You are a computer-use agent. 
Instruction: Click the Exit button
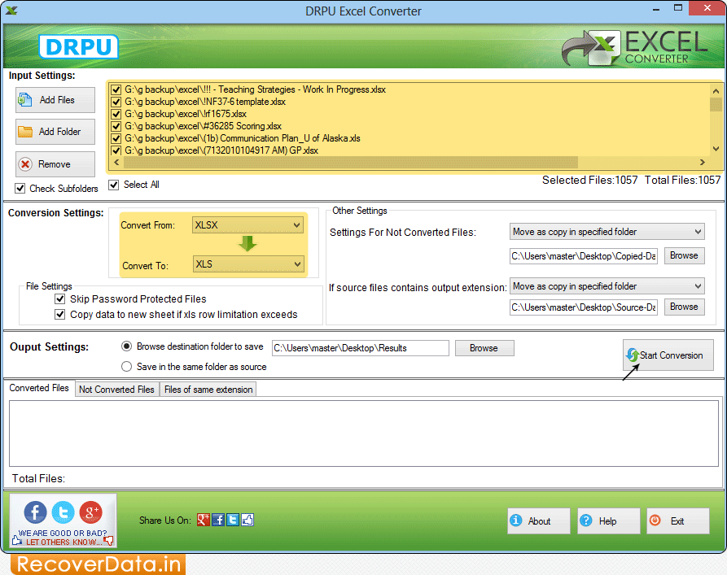[x=678, y=521]
